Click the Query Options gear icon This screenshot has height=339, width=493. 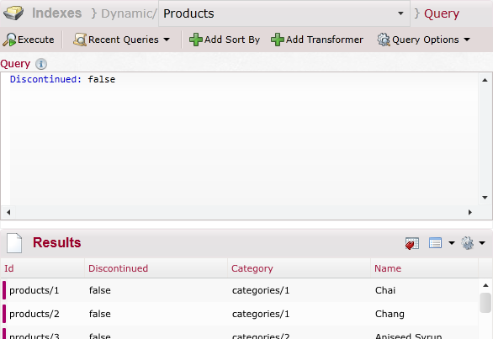click(x=384, y=40)
